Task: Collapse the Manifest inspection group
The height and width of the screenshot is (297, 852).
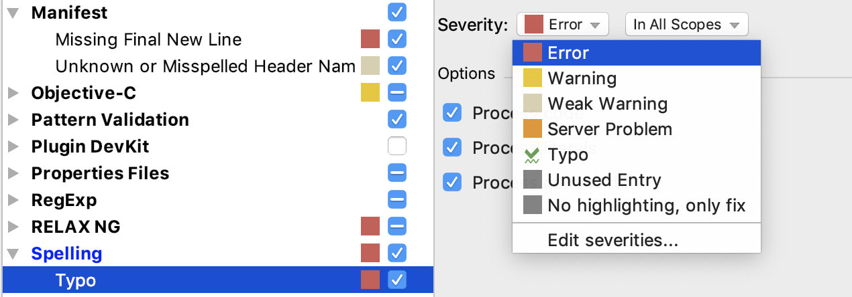Action: 13,13
